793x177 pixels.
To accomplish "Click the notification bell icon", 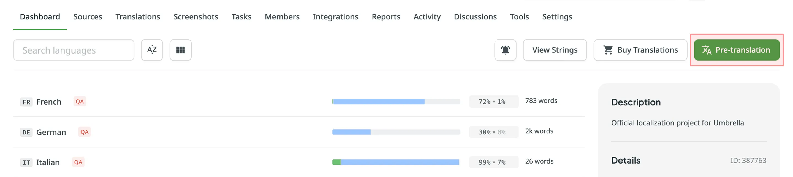I will 505,50.
